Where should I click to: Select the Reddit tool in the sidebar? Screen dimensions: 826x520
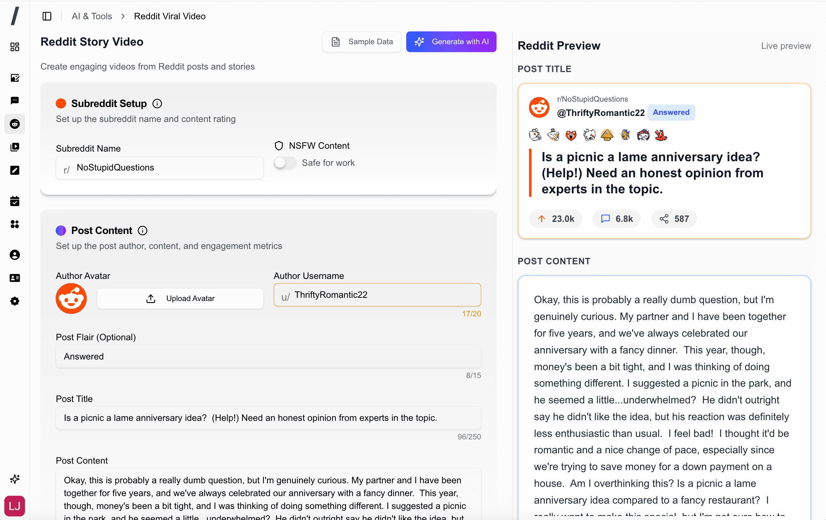coord(15,124)
